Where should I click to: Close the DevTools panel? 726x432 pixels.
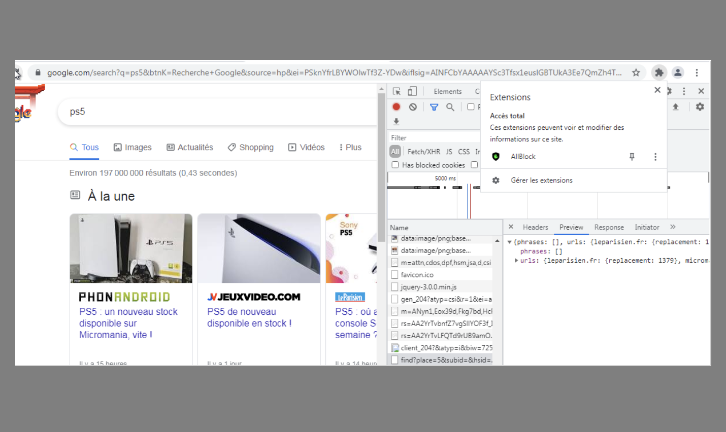click(701, 91)
